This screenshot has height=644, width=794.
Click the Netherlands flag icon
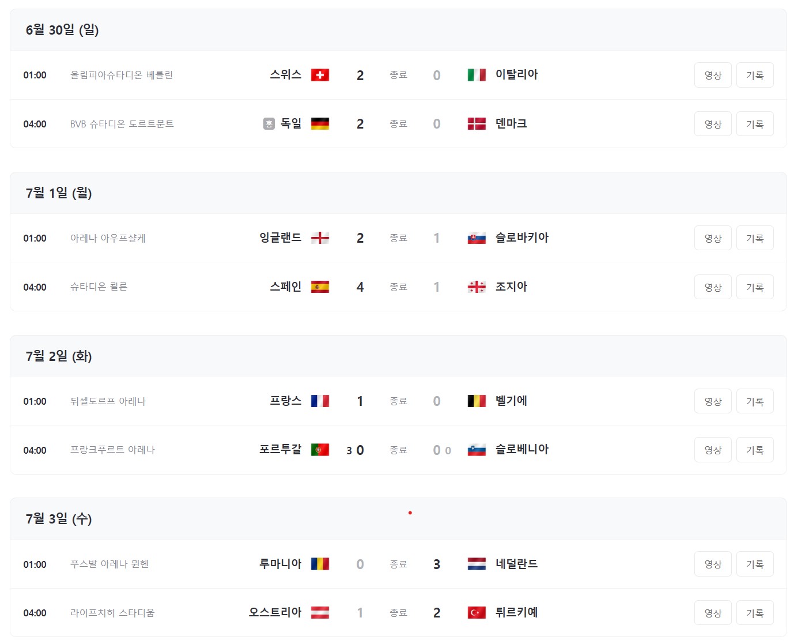(x=477, y=564)
